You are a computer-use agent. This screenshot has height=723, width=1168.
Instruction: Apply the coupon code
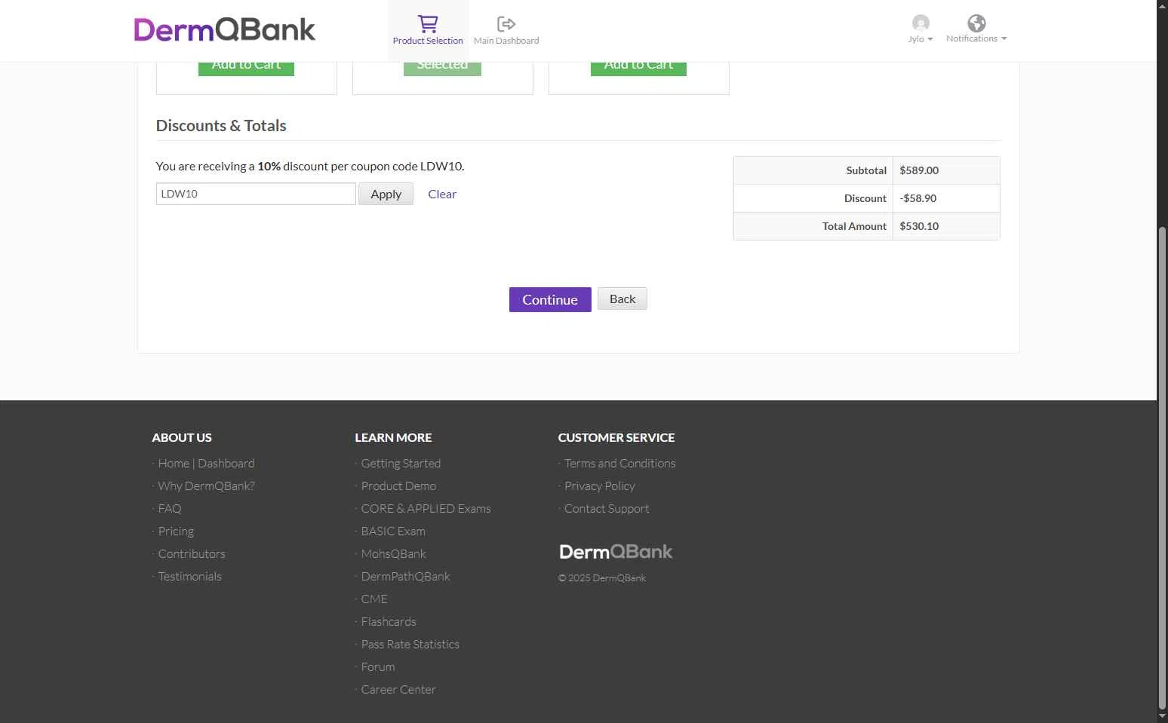(386, 194)
